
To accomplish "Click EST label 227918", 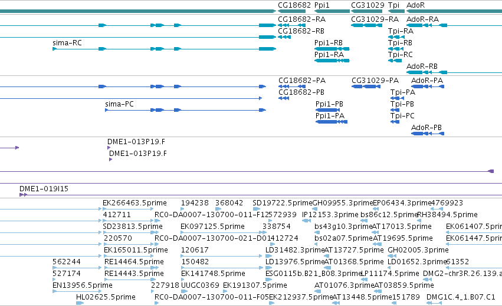I will [x=165, y=285].
